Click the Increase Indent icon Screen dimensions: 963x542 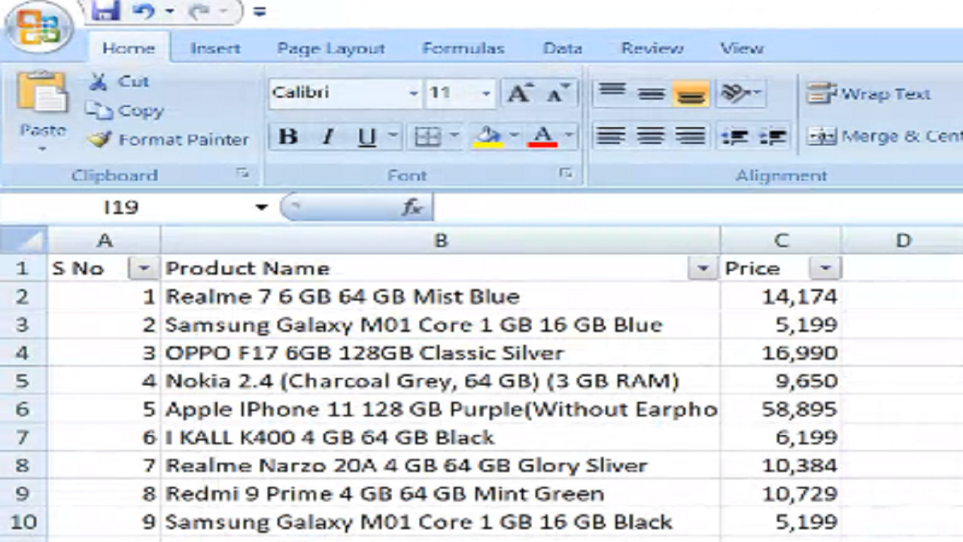click(772, 137)
